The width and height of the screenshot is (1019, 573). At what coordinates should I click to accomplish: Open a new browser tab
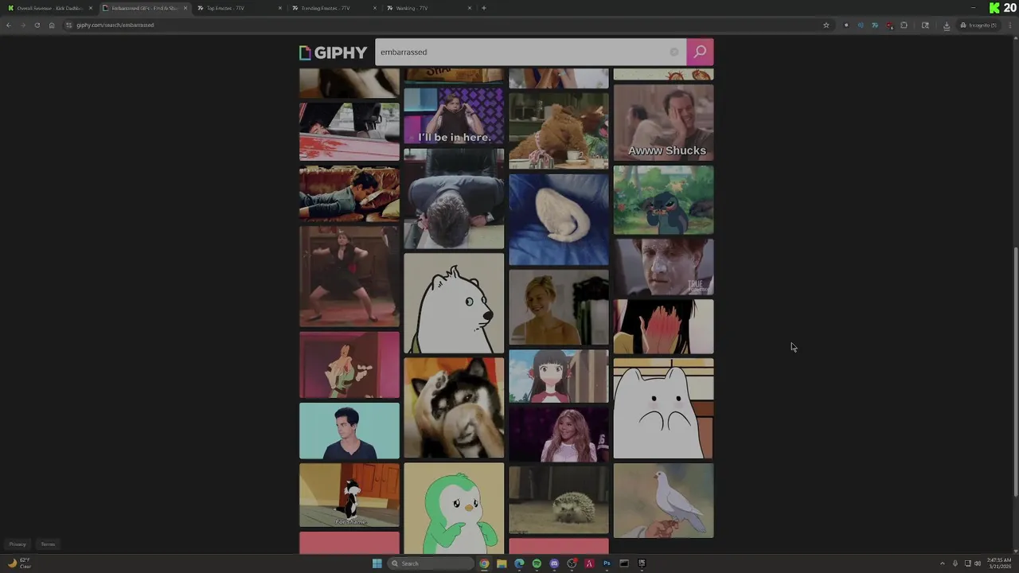pos(484,8)
